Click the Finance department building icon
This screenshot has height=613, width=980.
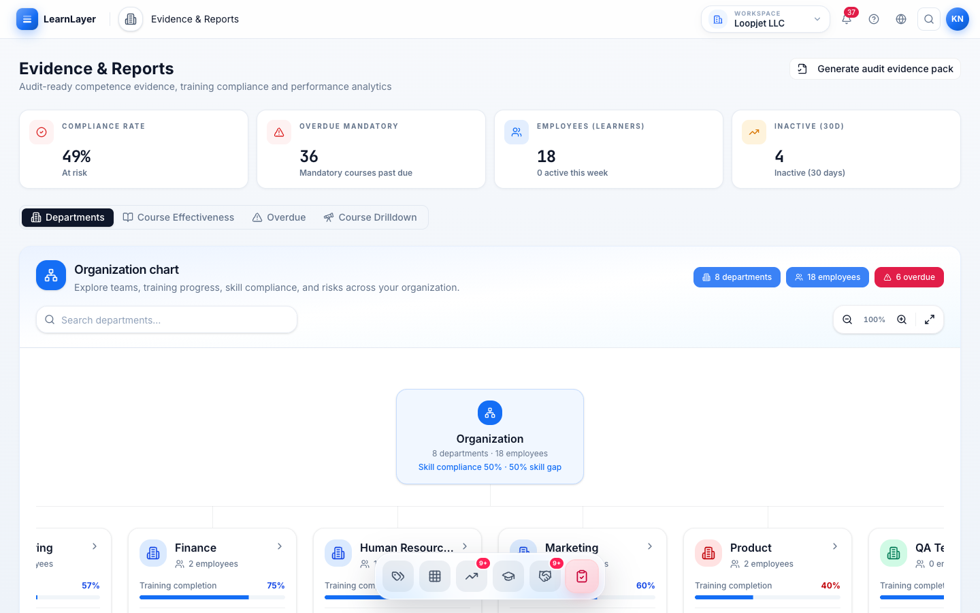153,553
